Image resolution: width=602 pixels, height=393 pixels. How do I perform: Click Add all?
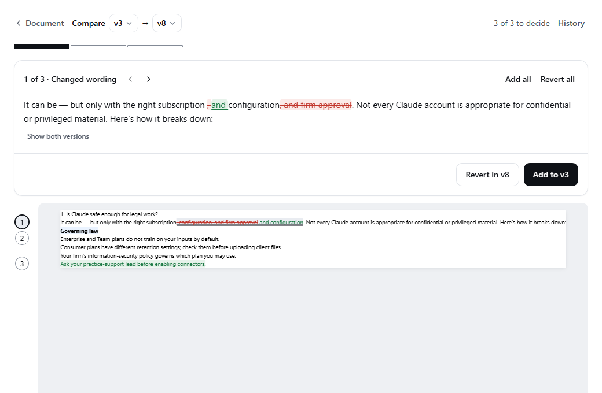[518, 79]
